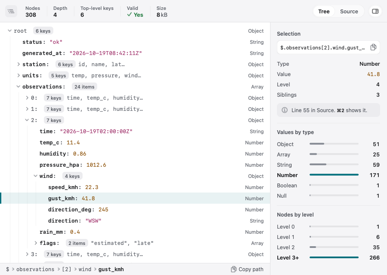Click the Number type bar
Screen dimensions: 387x275
tap(334, 174)
